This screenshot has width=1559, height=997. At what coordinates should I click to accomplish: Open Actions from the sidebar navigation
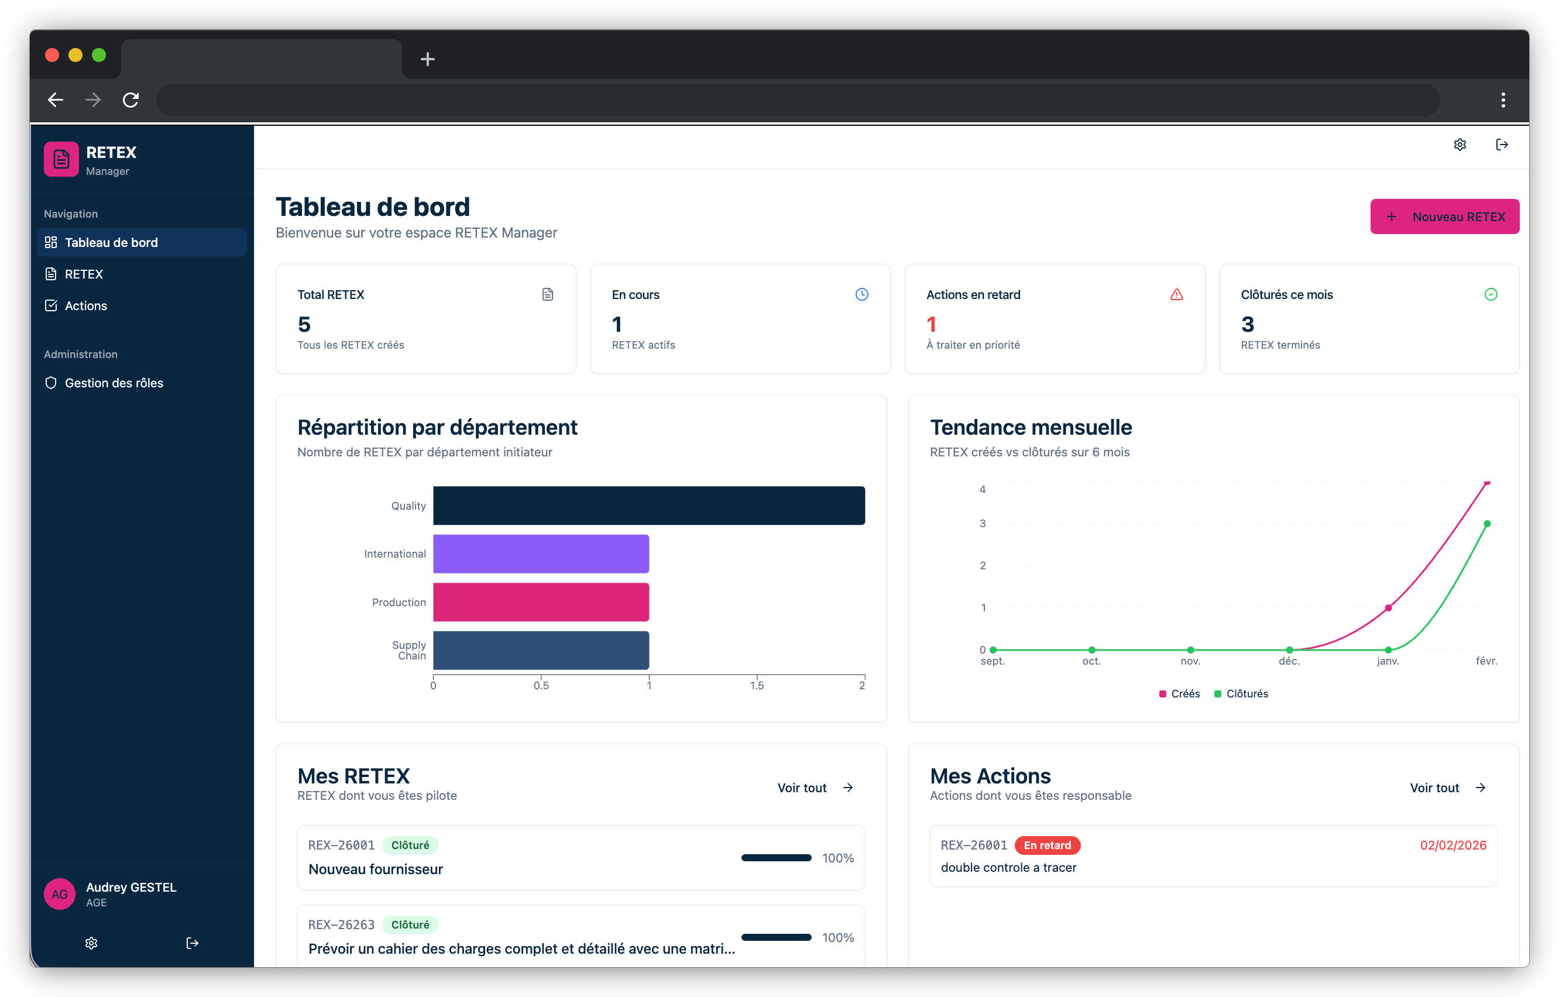(85, 305)
